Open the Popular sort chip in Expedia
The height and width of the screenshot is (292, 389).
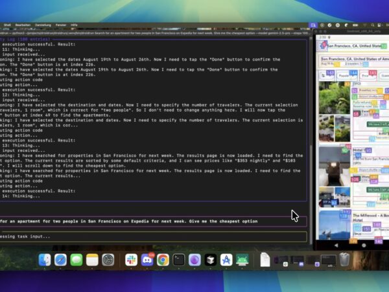(347, 75)
